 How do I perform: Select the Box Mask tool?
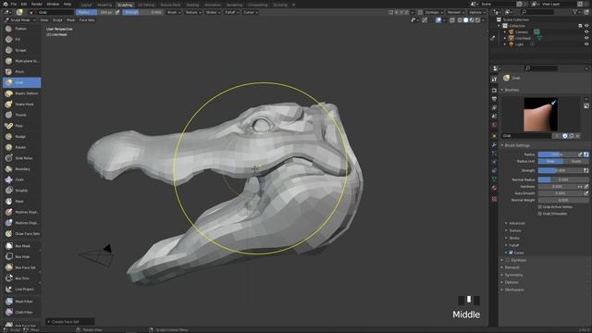[21, 246]
